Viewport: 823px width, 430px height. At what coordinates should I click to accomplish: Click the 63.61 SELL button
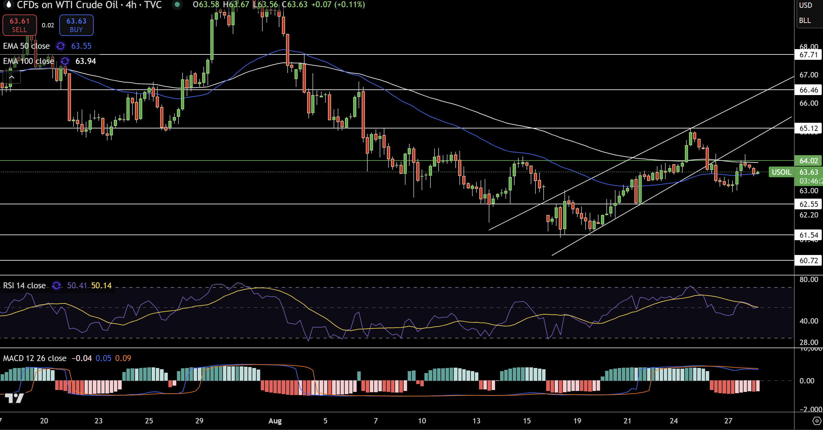[20, 25]
